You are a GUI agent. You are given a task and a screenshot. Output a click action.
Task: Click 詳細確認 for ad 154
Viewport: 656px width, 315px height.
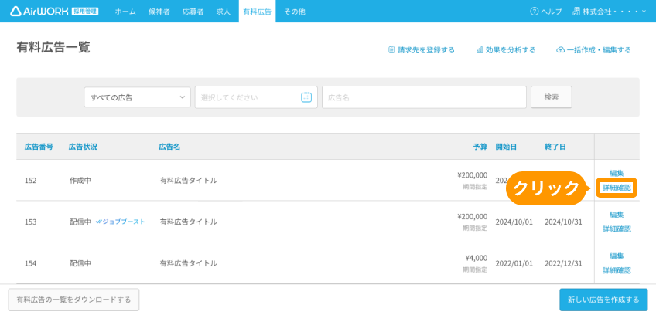pyautogui.click(x=617, y=270)
